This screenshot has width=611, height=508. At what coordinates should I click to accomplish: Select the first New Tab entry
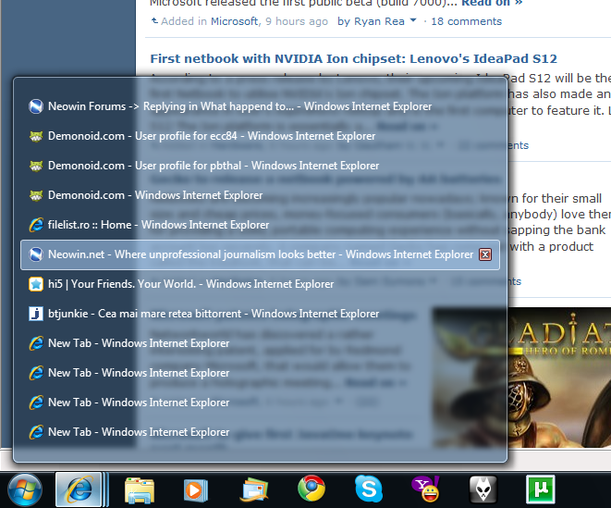[x=260, y=343]
